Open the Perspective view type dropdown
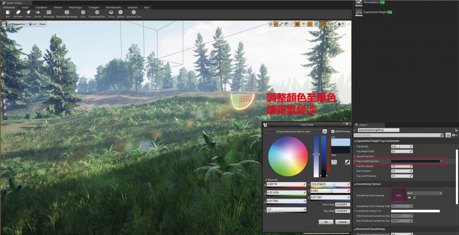Image resolution: width=459 pixels, height=235 pixels. [17, 24]
